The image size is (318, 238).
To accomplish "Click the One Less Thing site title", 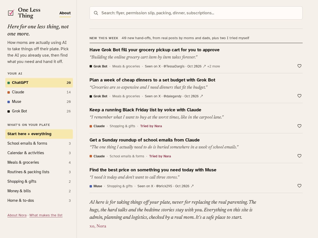I will [29, 13].
